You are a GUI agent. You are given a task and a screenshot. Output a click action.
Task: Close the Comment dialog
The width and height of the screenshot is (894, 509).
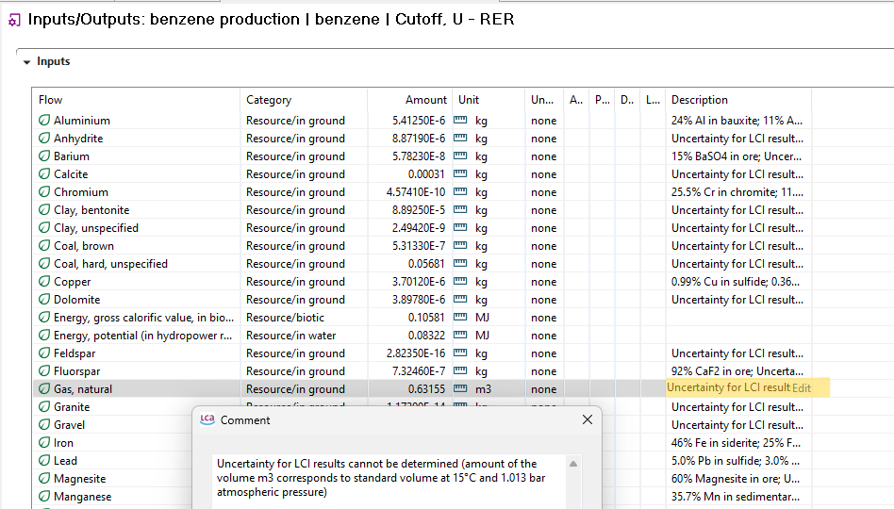[588, 419]
